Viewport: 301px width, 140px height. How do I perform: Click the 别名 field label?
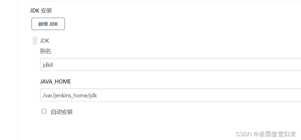click(x=46, y=51)
